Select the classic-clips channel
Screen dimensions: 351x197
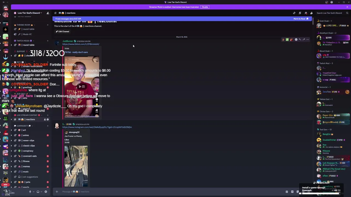[31, 146]
